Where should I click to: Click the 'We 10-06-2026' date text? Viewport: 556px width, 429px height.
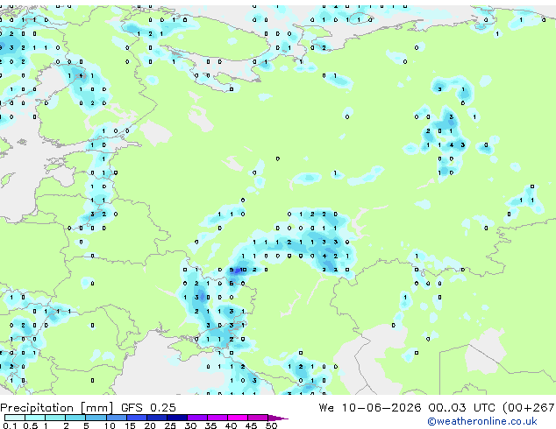click(x=370, y=407)
